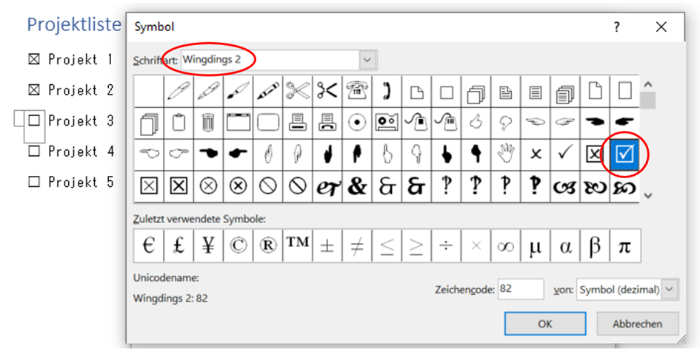Image resolution: width=700 pixels, height=354 pixels.
Task: Close the Symbol dialog with X
Action: point(661,27)
